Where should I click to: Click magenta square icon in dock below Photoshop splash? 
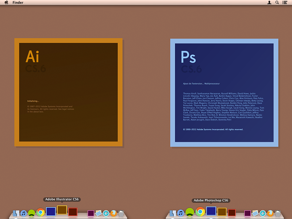pos(247,213)
